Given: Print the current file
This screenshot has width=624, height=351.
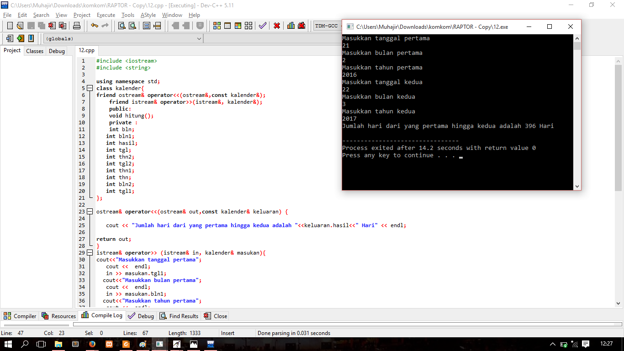Looking at the screenshot, I should tap(76, 26).
